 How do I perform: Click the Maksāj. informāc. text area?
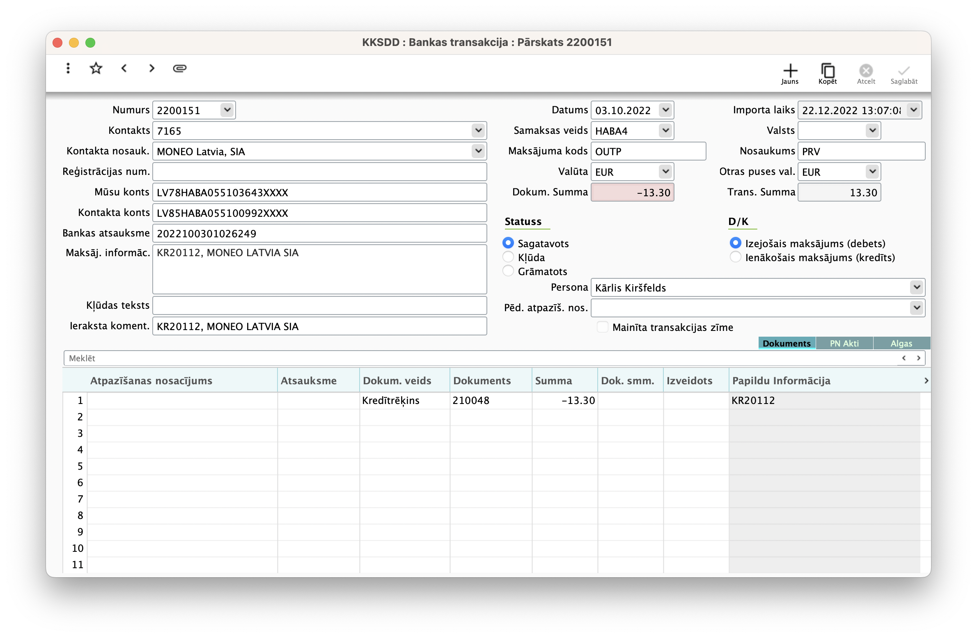coord(319,269)
